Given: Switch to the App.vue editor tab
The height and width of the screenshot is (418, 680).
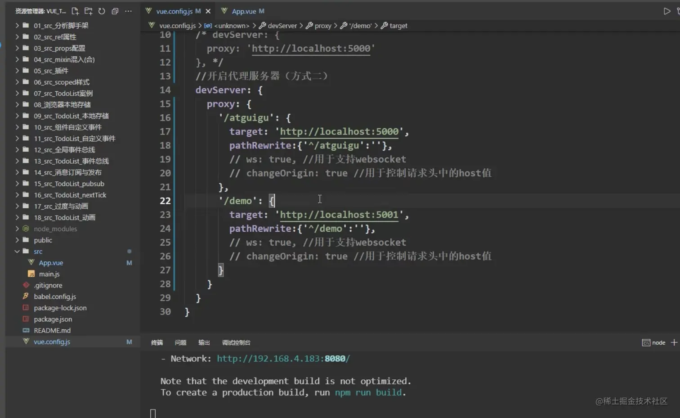Looking at the screenshot, I should [x=243, y=11].
